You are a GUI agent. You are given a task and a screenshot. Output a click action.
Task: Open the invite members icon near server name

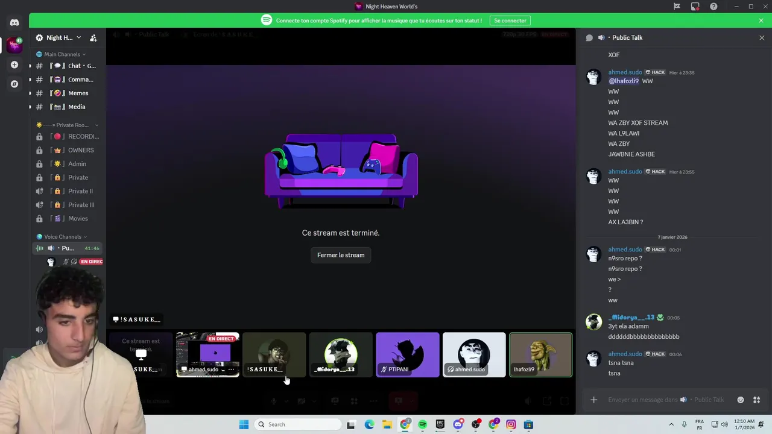coord(93,38)
